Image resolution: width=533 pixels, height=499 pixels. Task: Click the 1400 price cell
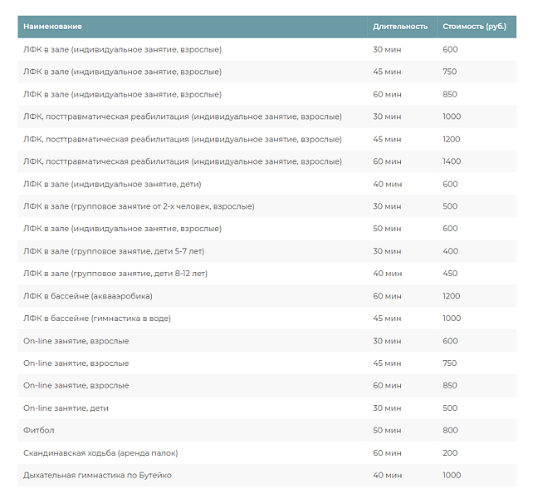click(x=451, y=161)
